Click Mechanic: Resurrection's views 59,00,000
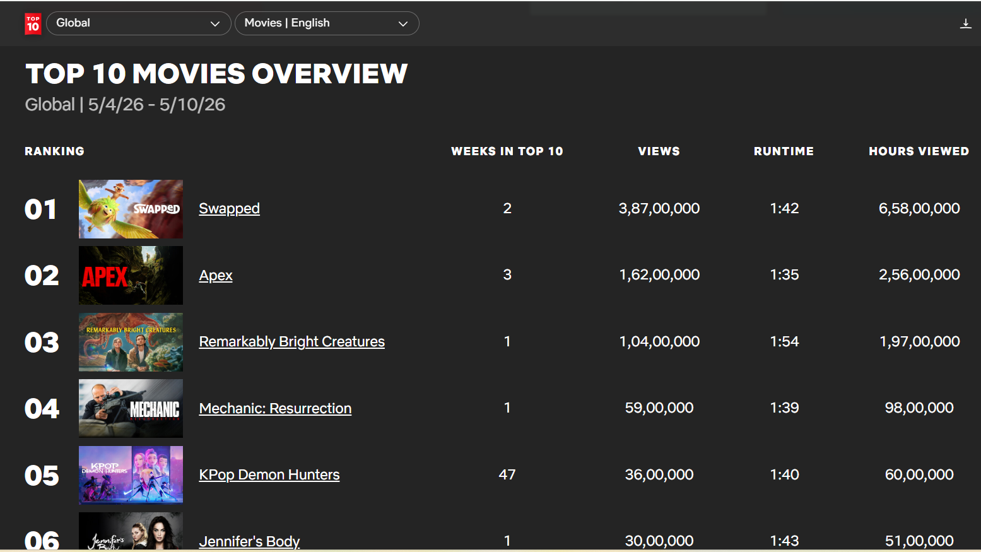Screen dimensions: 981x552 coord(659,408)
